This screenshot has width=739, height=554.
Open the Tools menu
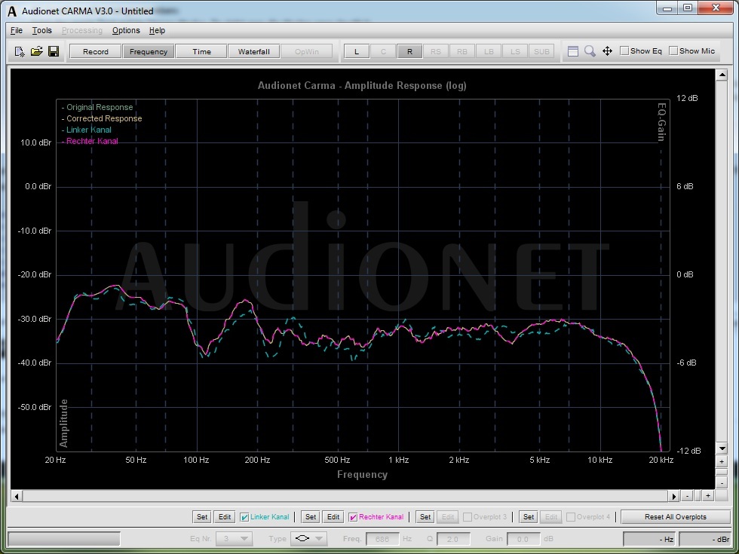point(41,30)
